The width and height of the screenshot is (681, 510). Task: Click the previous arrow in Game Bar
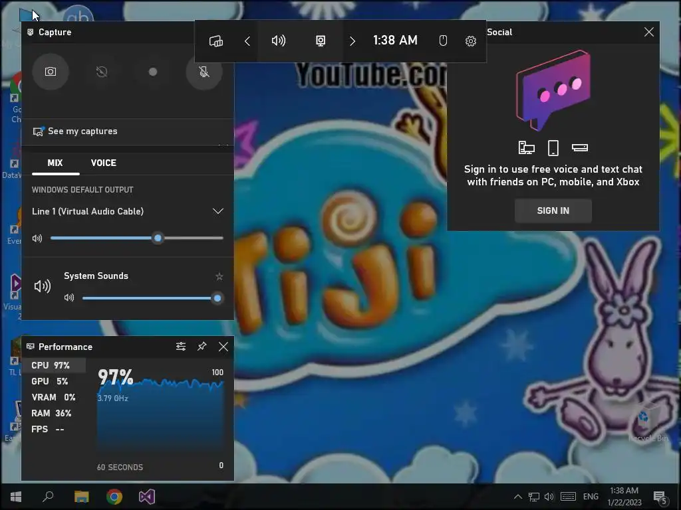tap(247, 41)
